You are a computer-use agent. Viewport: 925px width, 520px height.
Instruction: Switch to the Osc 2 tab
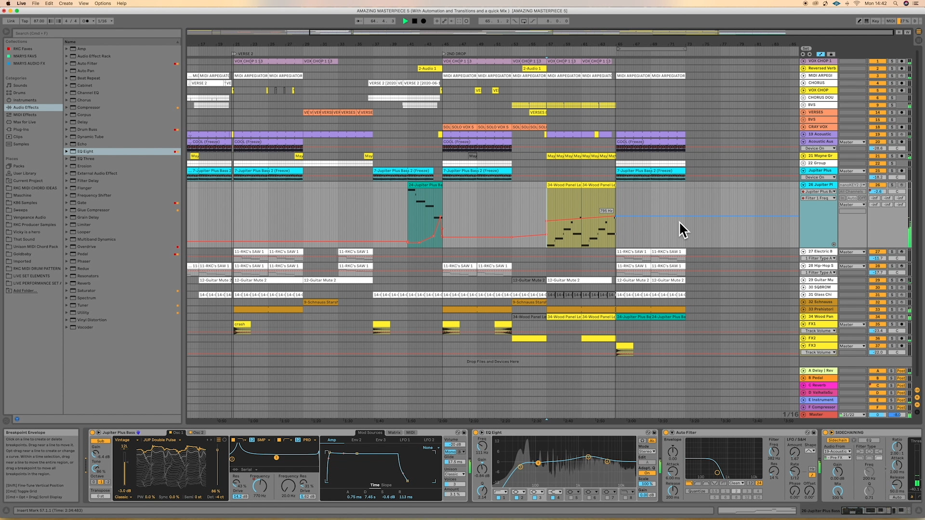click(x=197, y=432)
